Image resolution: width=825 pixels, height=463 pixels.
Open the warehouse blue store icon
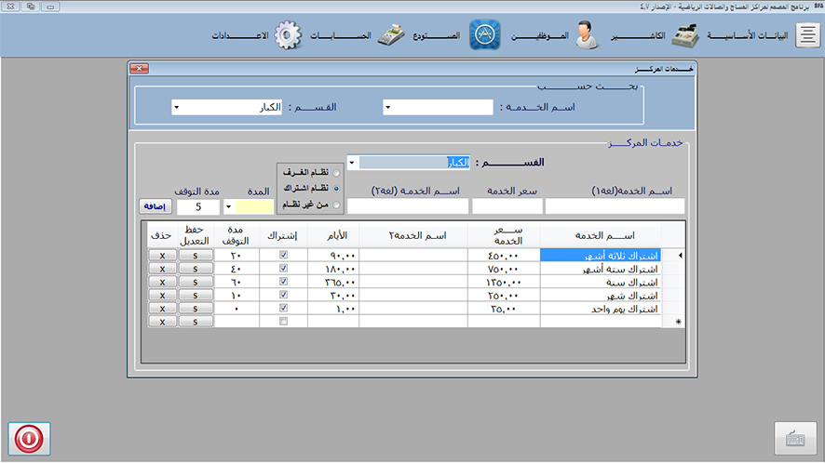pyautogui.click(x=484, y=36)
